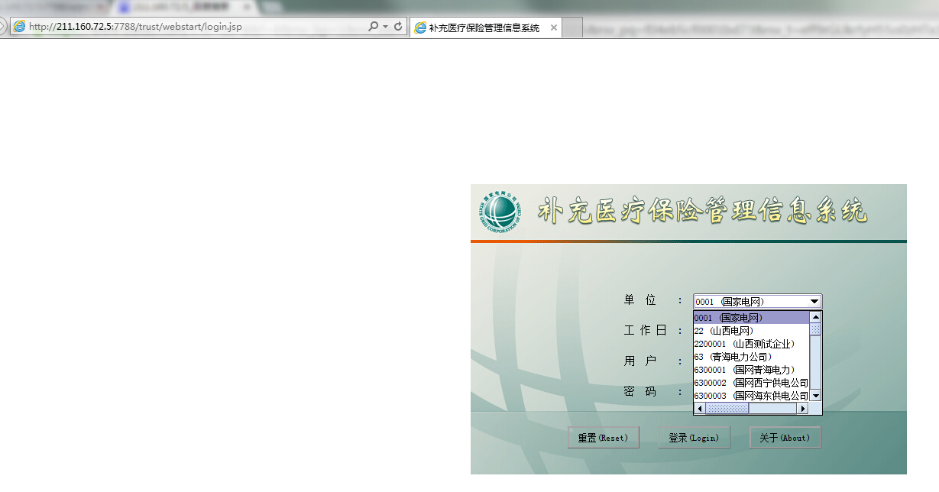
Task: Click the search magnifier icon in address bar
Action: (373, 26)
